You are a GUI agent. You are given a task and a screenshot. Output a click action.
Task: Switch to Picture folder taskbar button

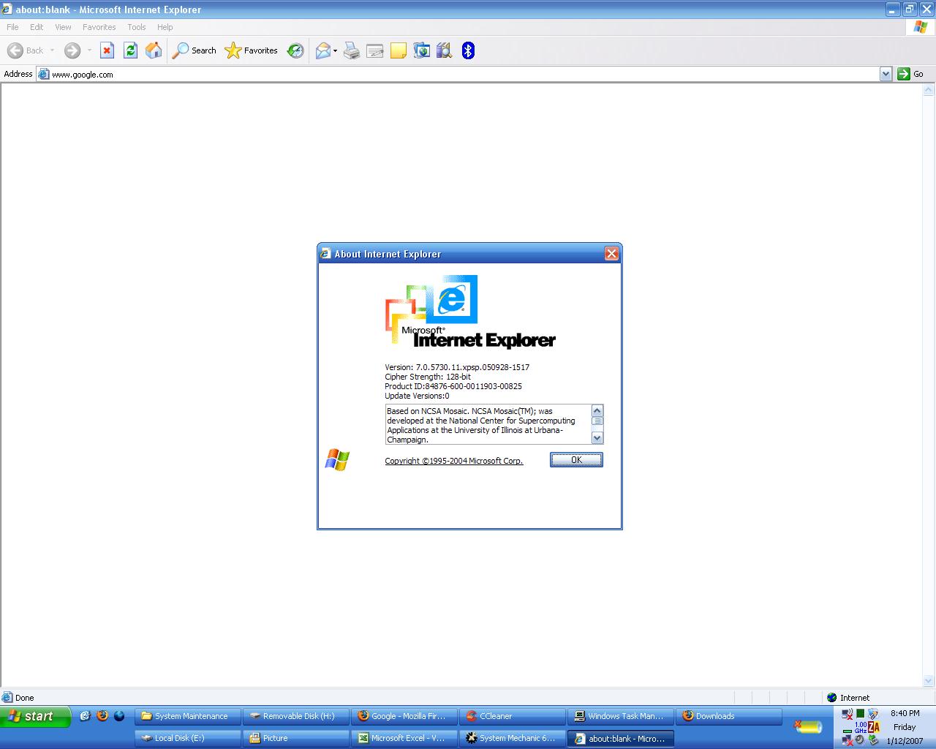point(296,738)
